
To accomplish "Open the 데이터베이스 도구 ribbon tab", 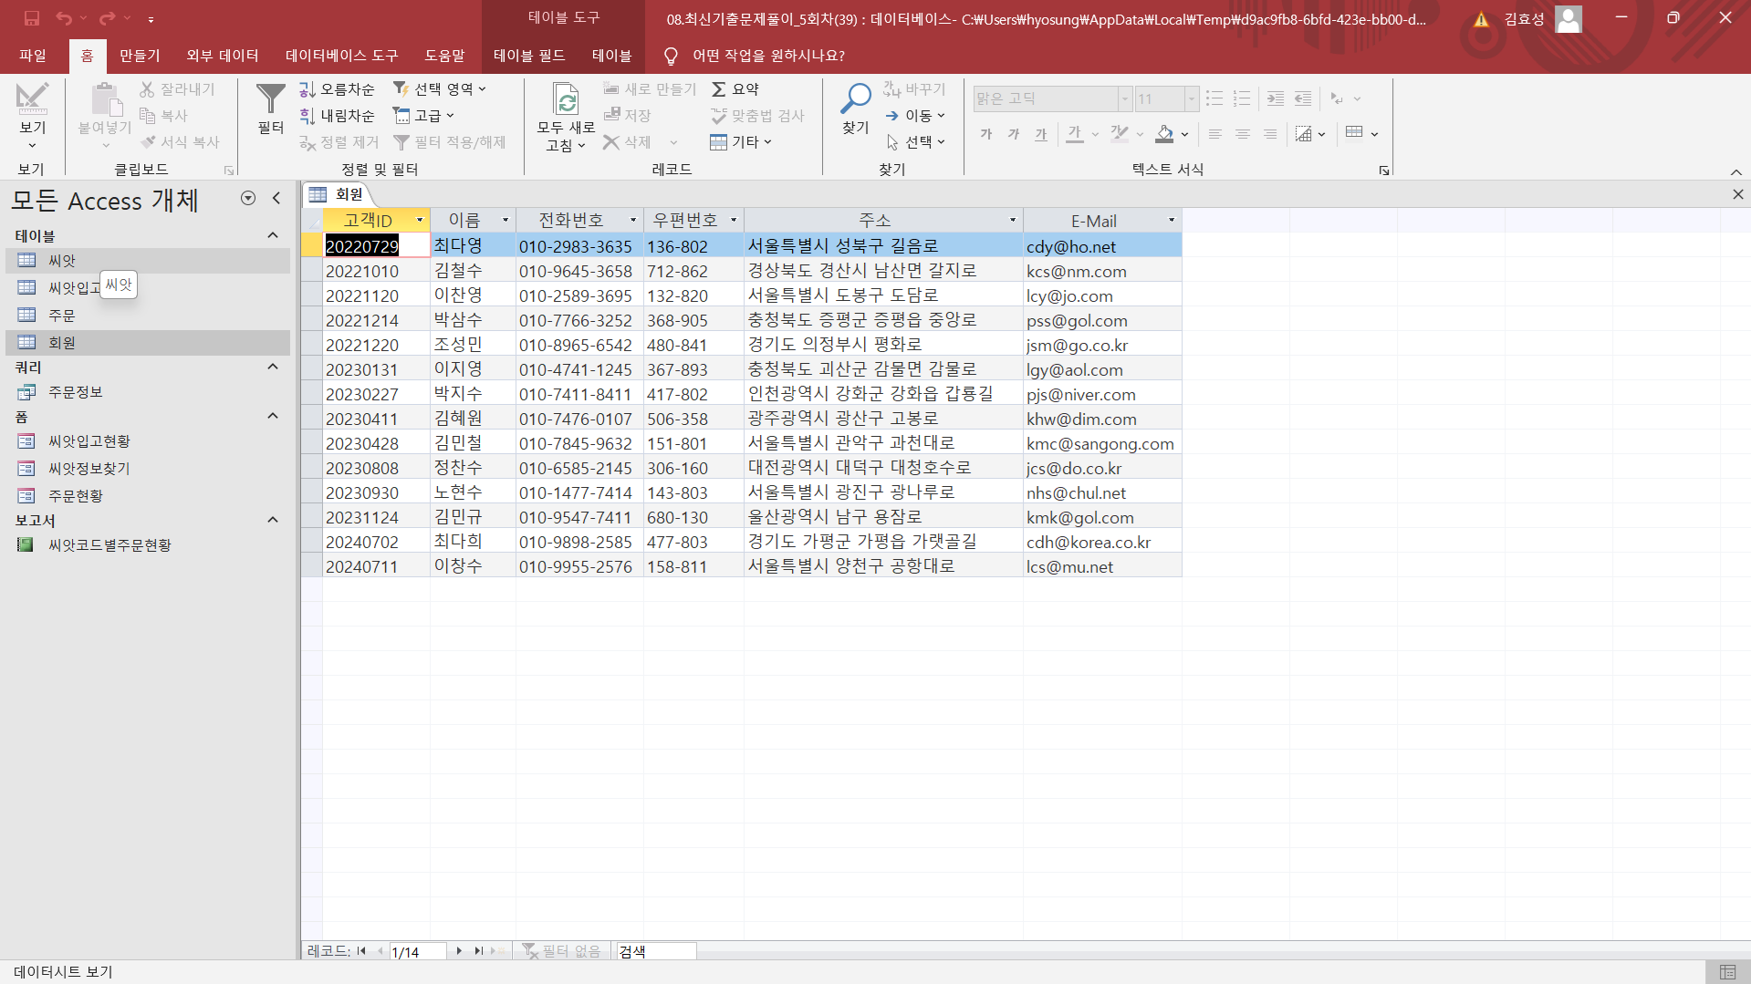I will tap(341, 56).
